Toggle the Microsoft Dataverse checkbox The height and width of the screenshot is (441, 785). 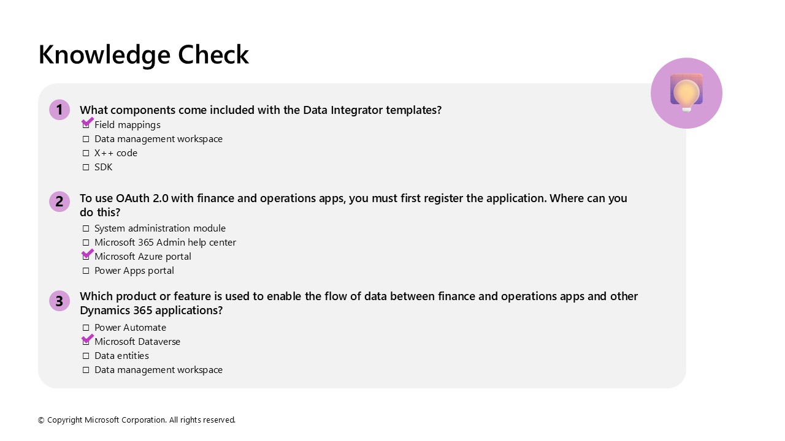pyautogui.click(x=86, y=342)
